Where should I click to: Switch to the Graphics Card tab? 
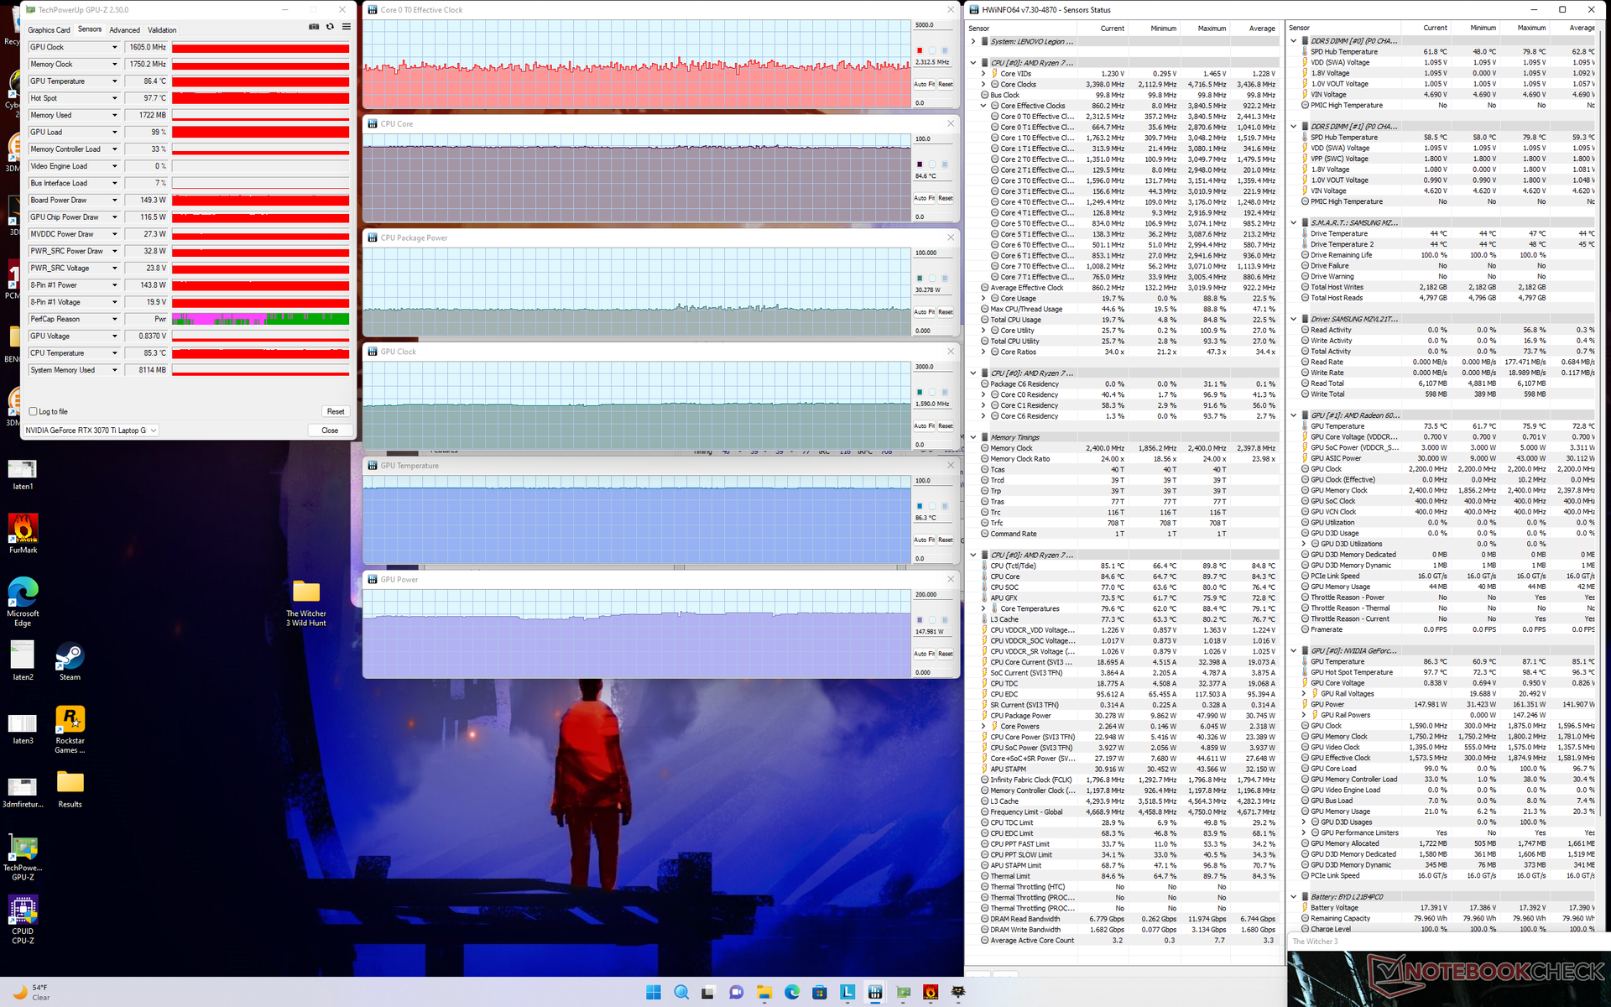point(49,30)
